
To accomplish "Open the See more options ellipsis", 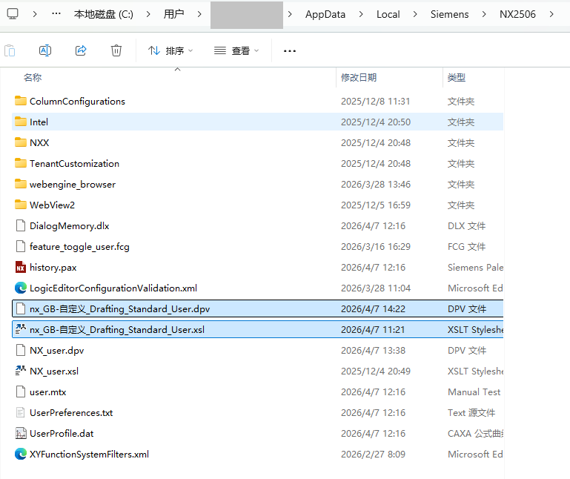I will (290, 51).
